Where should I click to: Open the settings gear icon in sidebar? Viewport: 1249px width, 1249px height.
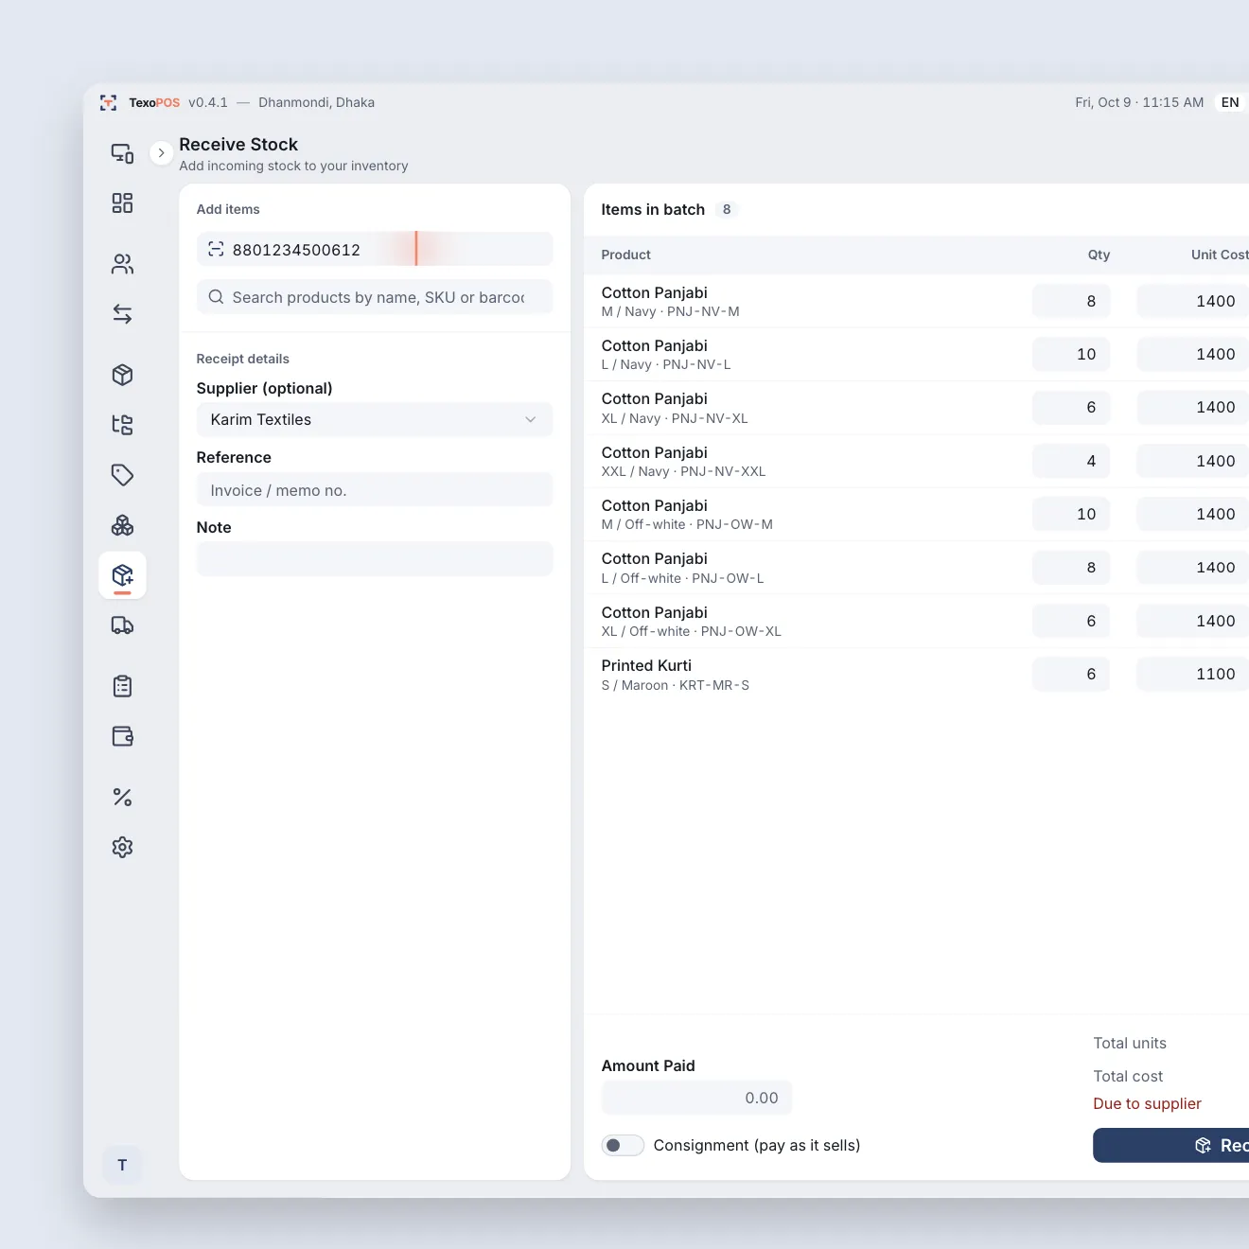click(122, 848)
